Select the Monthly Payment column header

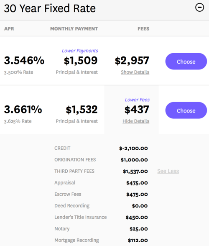pyautogui.click(x=74, y=29)
